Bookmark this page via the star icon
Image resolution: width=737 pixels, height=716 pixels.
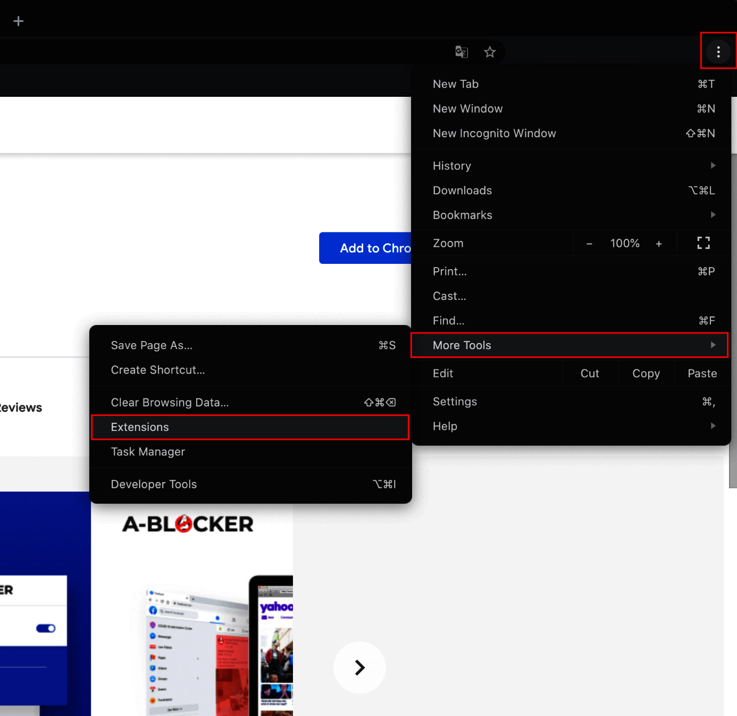tap(490, 52)
